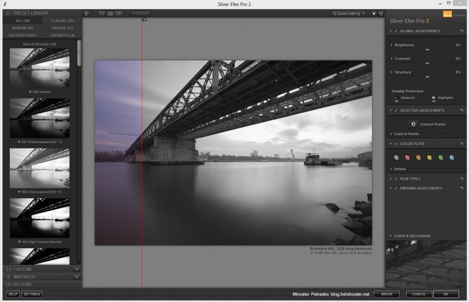Confirm with the OK button
Screen dimensions: 469x302
coord(446,294)
